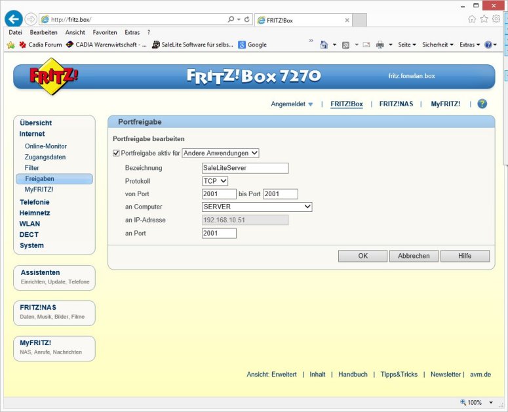Click the blue help question mark icon
This screenshot has height=412, width=508.
(482, 104)
